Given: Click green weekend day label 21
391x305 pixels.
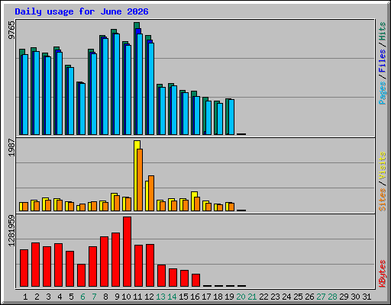Looking at the screenshot, I should pos(252,297).
